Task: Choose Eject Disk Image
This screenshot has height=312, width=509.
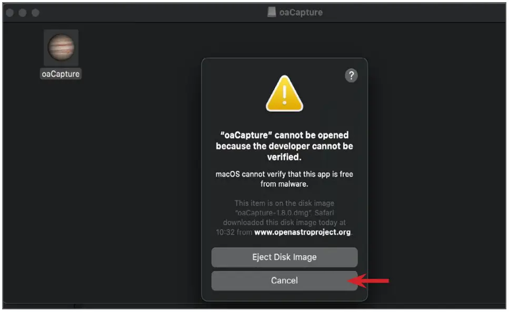Action: click(284, 257)
